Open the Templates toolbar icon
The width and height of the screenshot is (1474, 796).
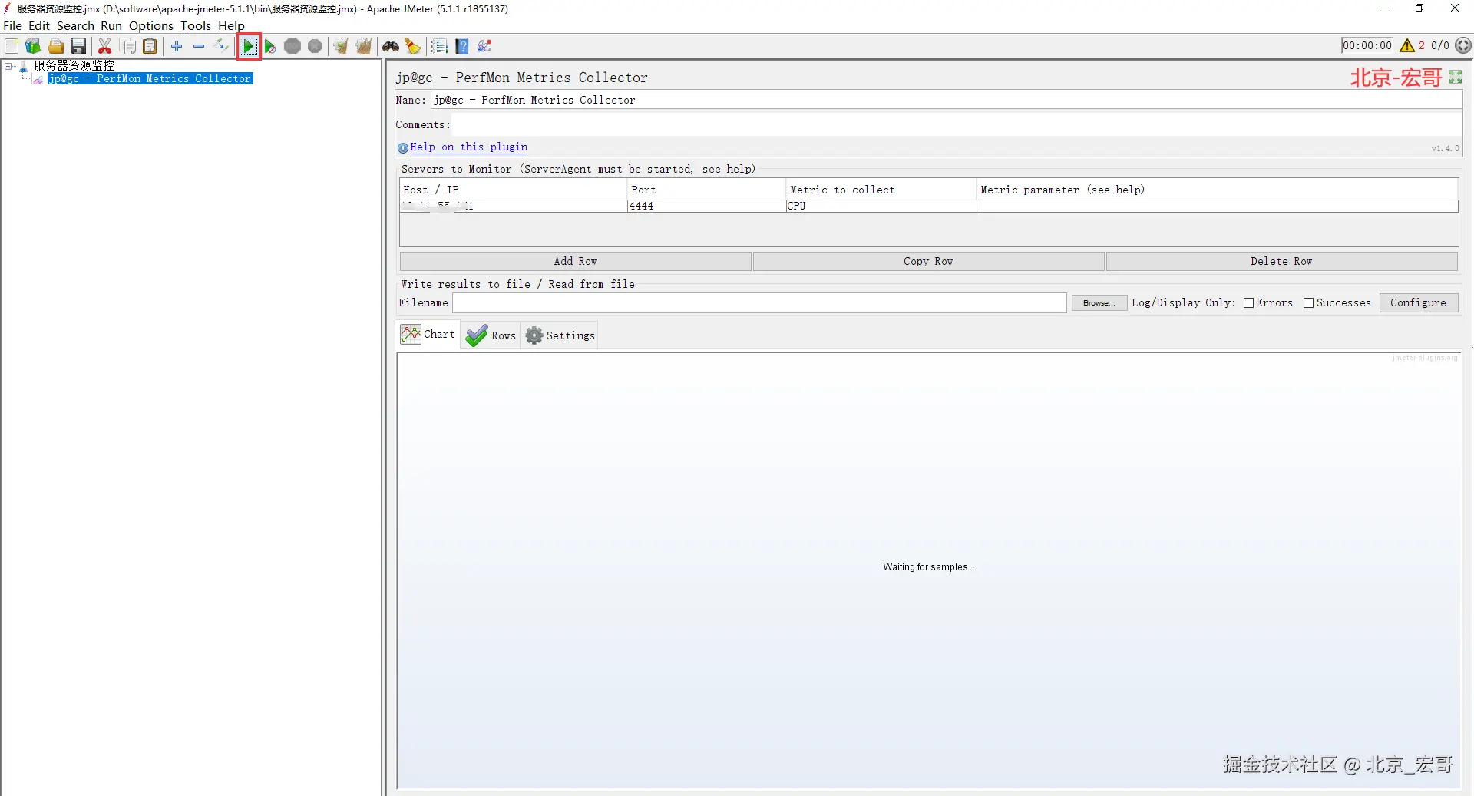[x=33, y=46]
